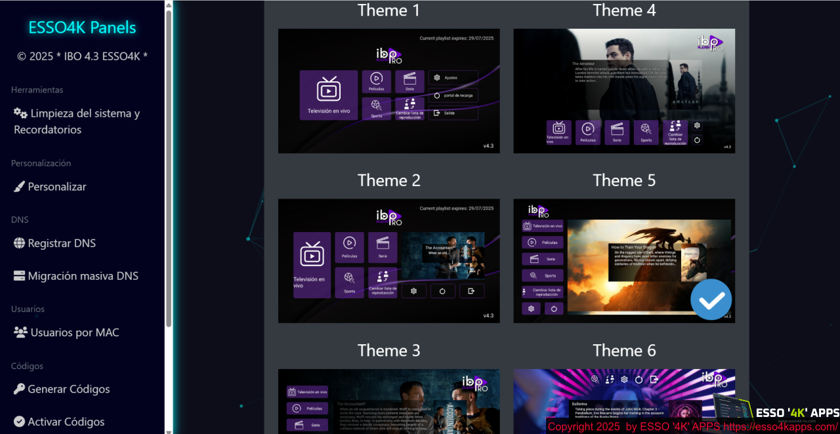Click the "Theme 4" heading text
This screenshot has width=840, height=434.
tap(624, 10)
